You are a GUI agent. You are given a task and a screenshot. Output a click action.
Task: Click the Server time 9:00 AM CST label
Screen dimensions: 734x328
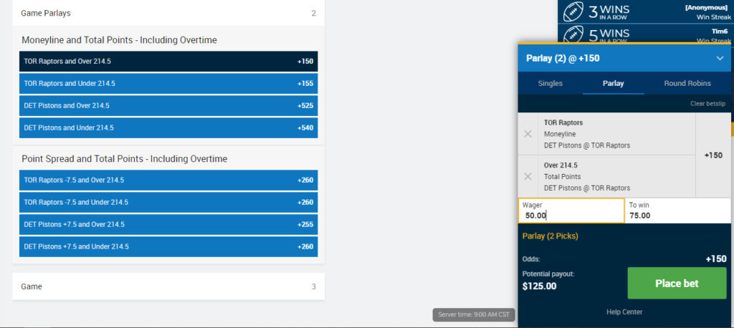point(474,314)
